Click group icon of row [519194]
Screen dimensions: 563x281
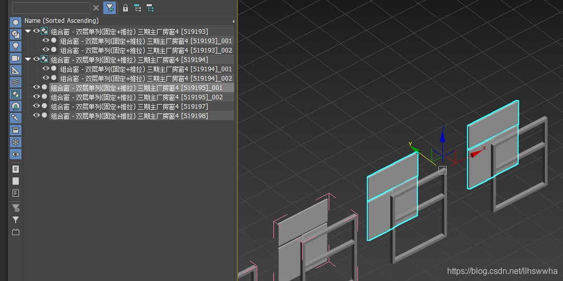pyautogui.click(x=44, y=59)
